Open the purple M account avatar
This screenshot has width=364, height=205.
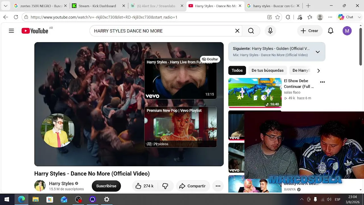pos(347,31)
